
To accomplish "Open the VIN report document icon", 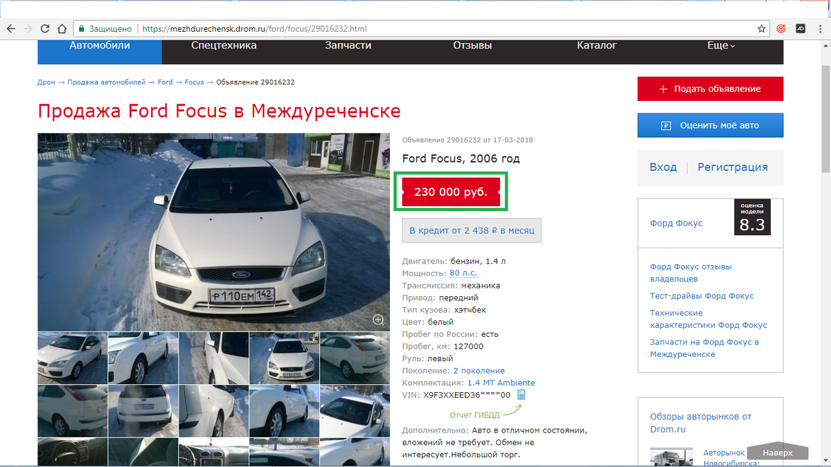I will [x=521, y=394].
